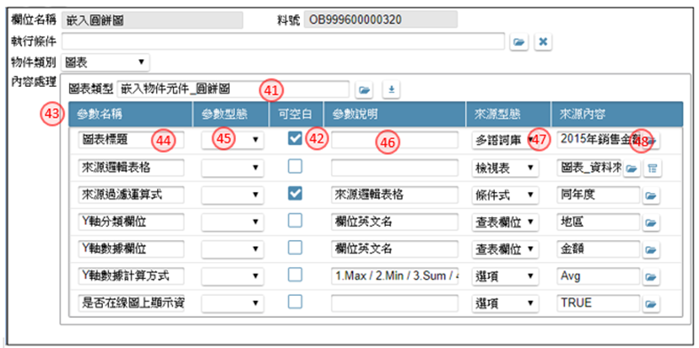The height and width of the screenshot is (348, 699).
Task: Click 來源內容 field showing 2015年銷售金額
Action: pos(598,140)
